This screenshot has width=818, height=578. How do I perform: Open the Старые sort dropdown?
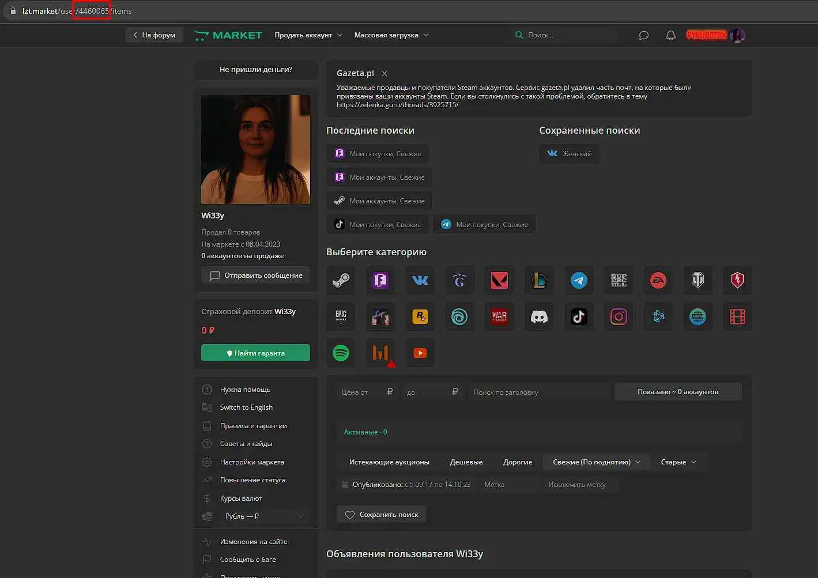pyautogui.click(x=678, y=462)
